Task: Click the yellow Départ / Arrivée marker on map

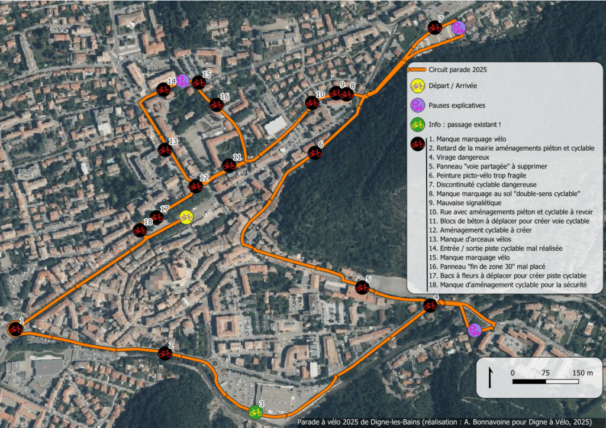Action: pos(186,218)
